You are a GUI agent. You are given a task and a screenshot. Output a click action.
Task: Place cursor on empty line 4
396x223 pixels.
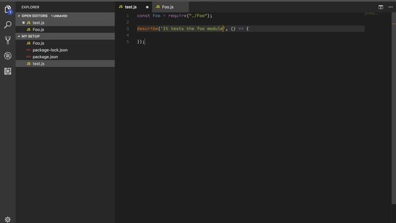250,35
